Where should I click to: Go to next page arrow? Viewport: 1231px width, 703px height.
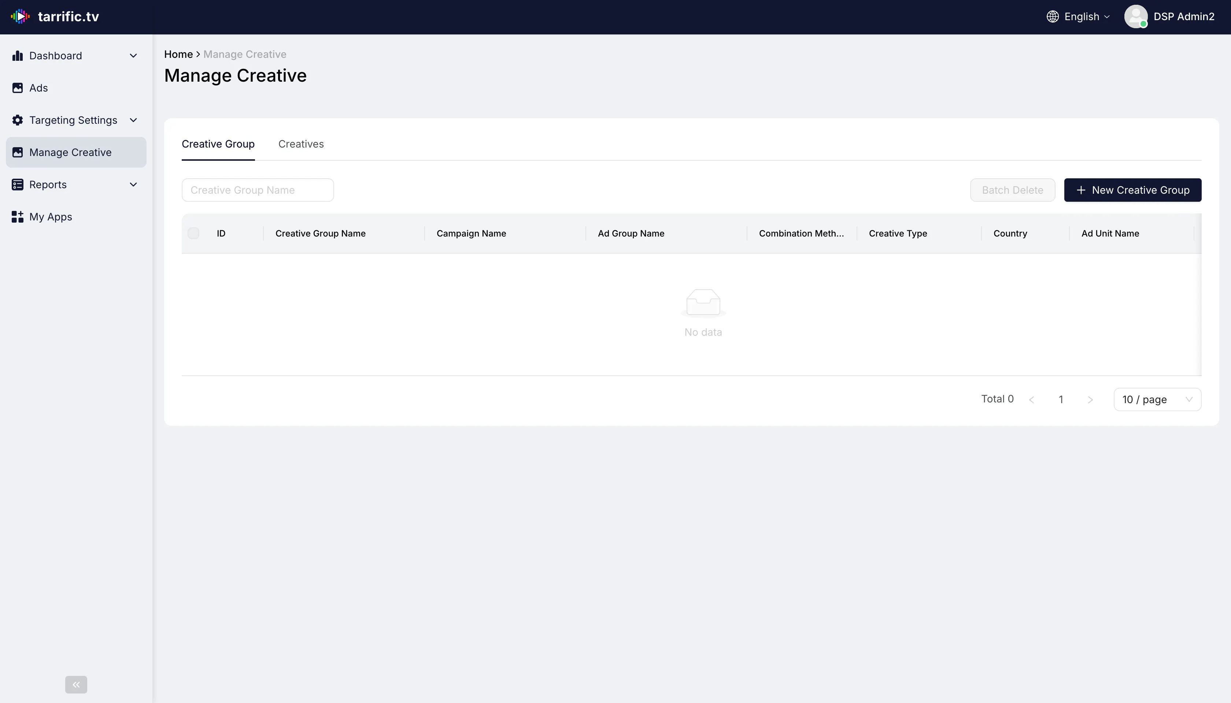[1090, 400]
